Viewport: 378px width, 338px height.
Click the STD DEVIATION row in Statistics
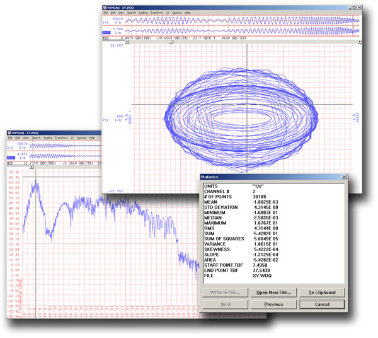241,207
